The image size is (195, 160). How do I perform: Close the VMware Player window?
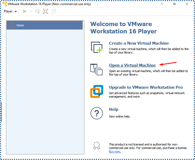(x=187, y=4)
